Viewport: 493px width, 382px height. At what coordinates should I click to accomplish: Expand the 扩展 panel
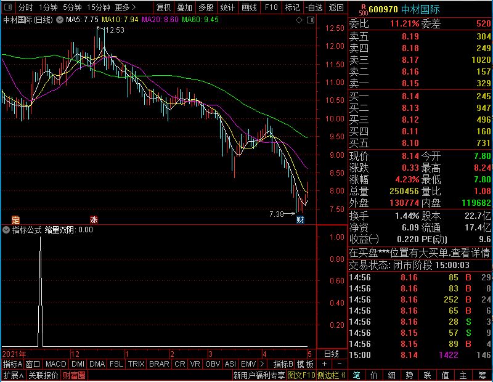[x=13, y=375]
